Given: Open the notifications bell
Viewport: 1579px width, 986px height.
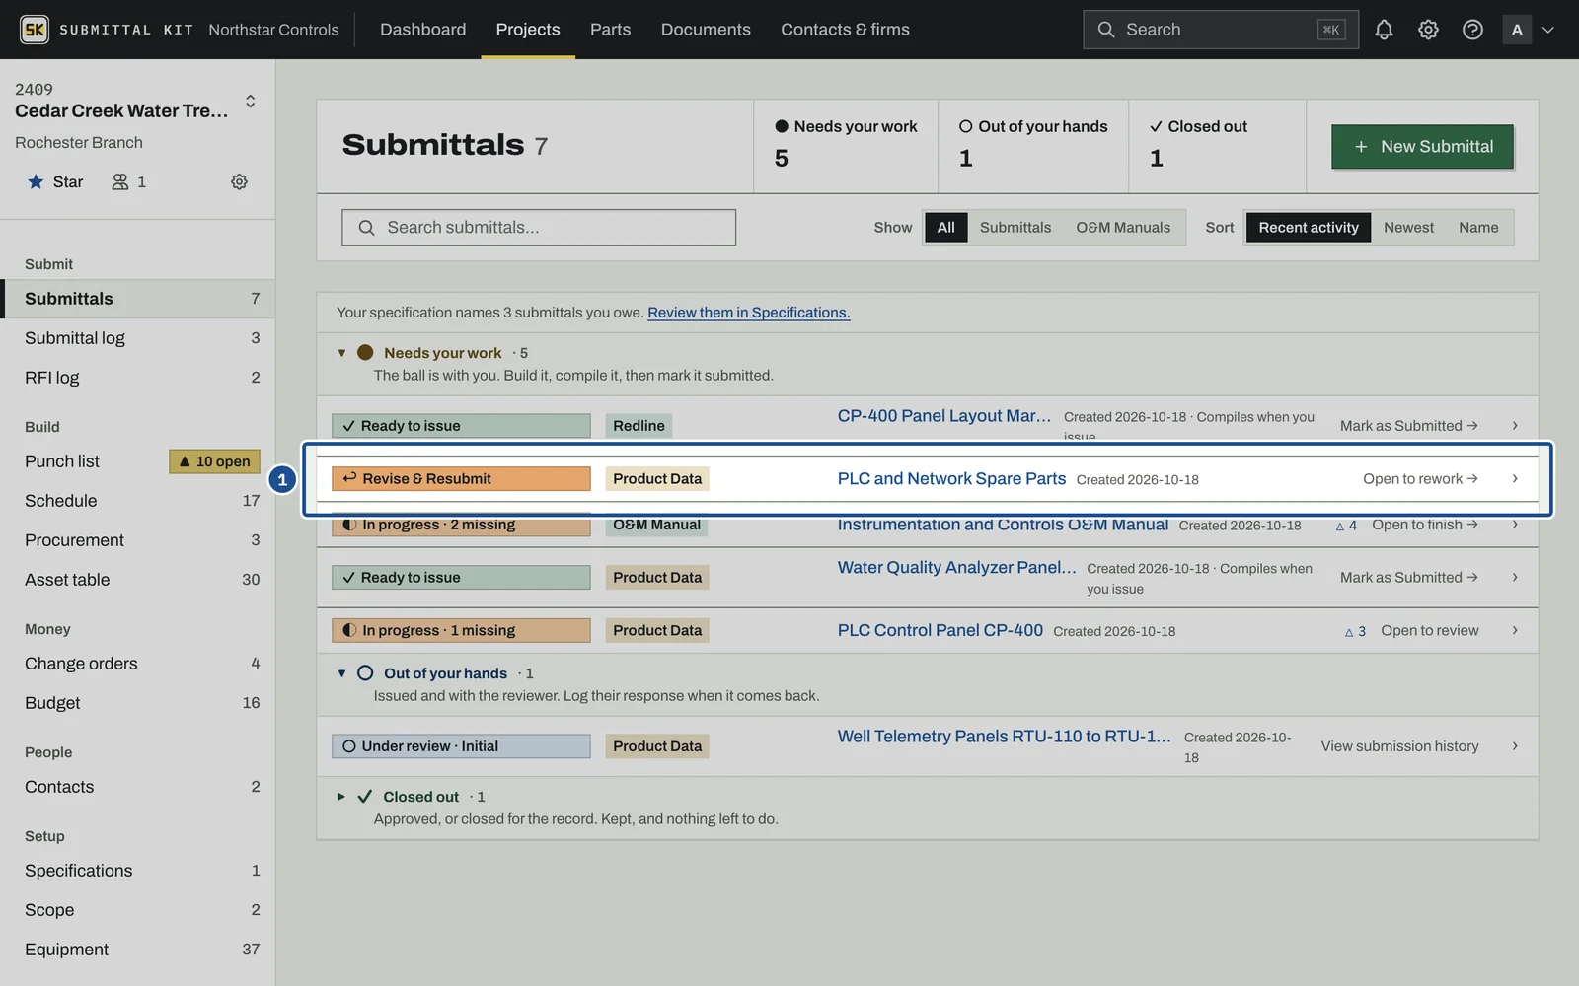Looking at the screenshot, I should click(x=1384, y=30).
